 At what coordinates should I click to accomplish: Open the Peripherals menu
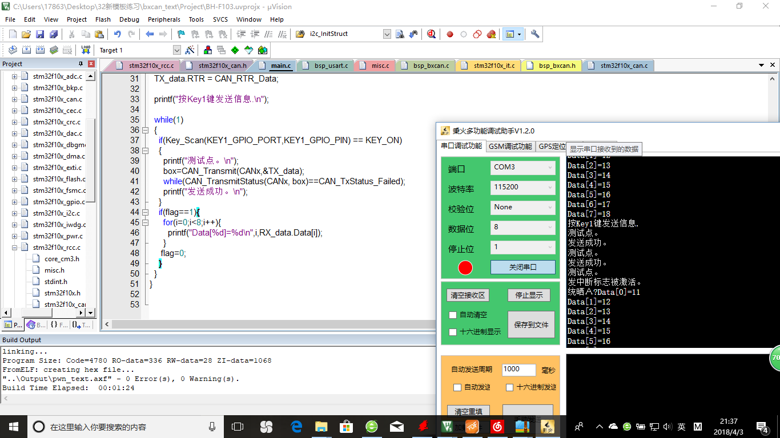coord(164,19)
